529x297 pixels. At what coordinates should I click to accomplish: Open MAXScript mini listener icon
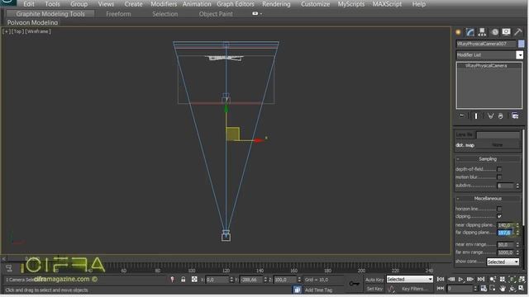point(9,268)
